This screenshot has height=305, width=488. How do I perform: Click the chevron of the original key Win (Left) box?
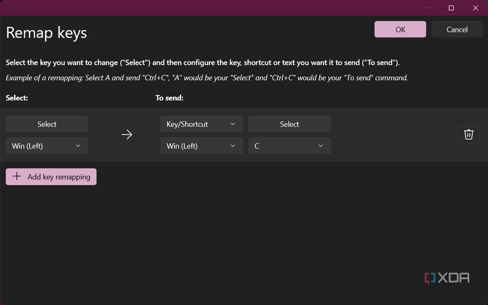tap(78, 146)
